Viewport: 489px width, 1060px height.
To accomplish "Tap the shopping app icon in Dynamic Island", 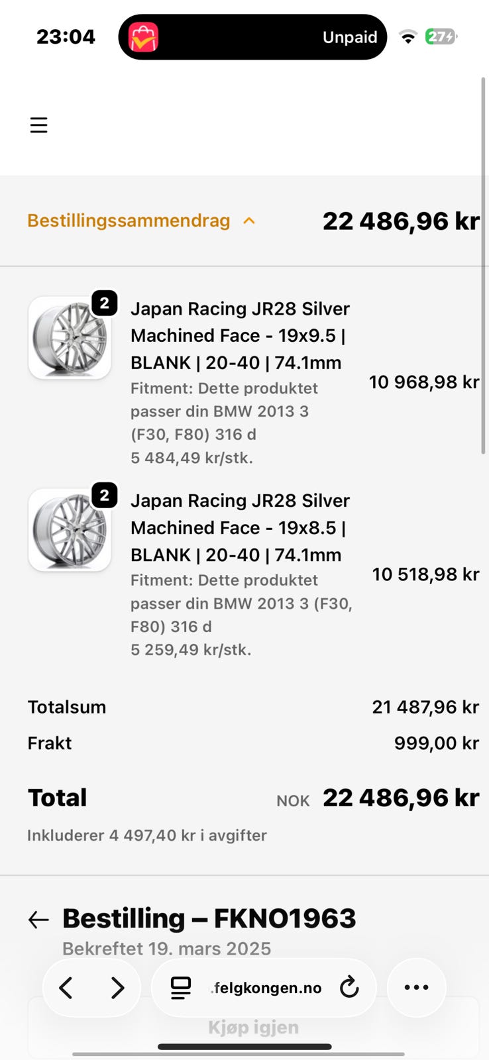I will click(143, 37).
